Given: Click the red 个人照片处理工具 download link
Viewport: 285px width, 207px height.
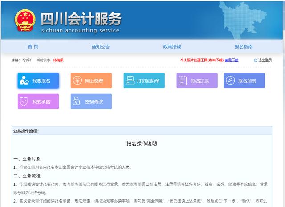Looking at the screenshot, I should (201, 60).
